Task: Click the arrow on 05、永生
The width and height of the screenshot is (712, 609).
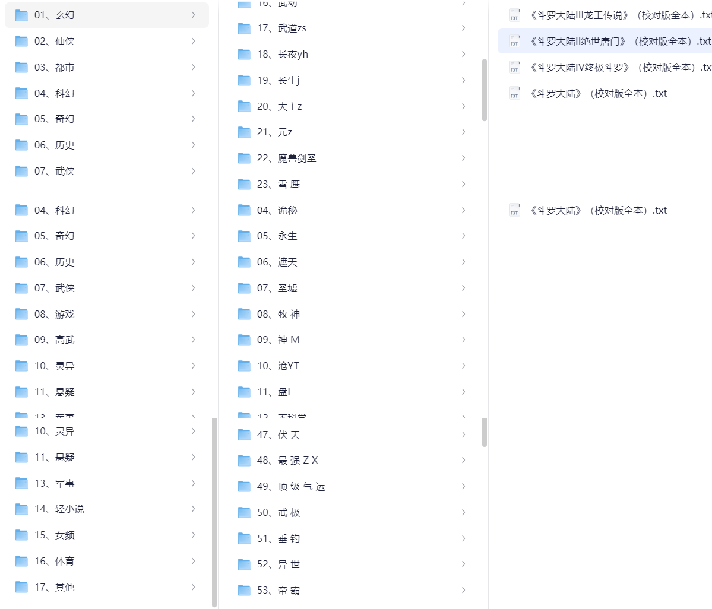Action: [x=464, y=236]
